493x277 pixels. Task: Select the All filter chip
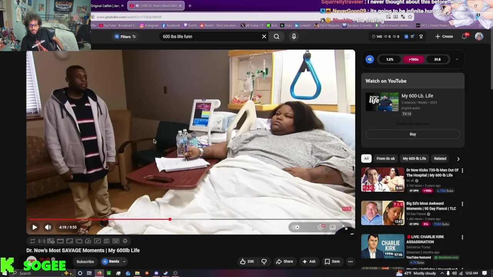pyautogui.click(x=366, y=159)
